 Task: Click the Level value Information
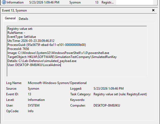pyautogui.click(x=36, y=100)
